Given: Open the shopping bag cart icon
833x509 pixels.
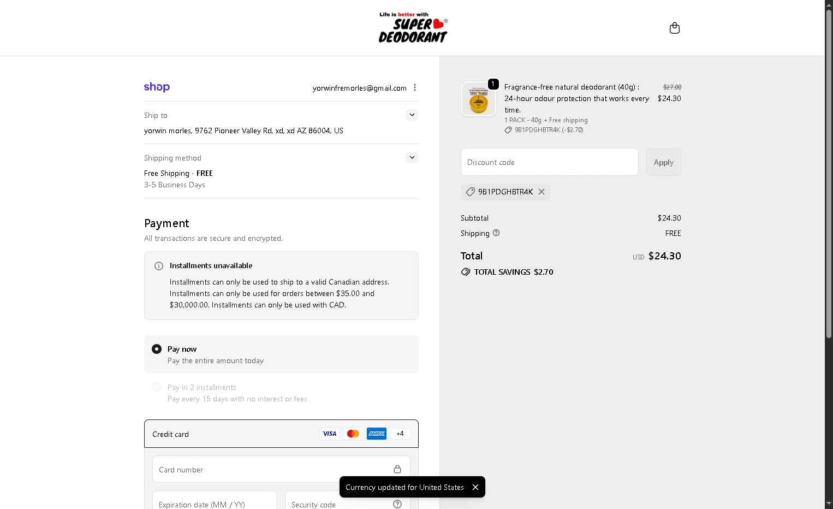Looking at the screenshot, I should (x=675, y=28).
